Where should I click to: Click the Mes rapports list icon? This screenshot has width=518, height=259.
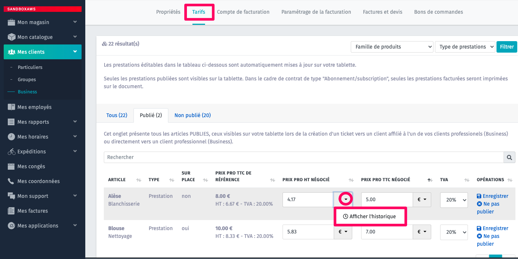coord(11,122)
